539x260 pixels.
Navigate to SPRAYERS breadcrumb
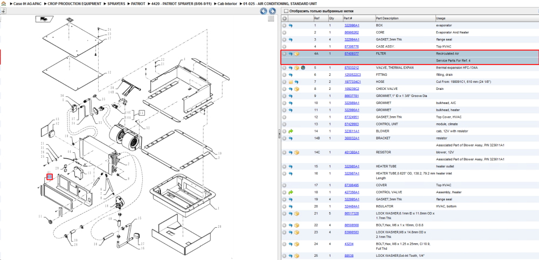point(117,3)
